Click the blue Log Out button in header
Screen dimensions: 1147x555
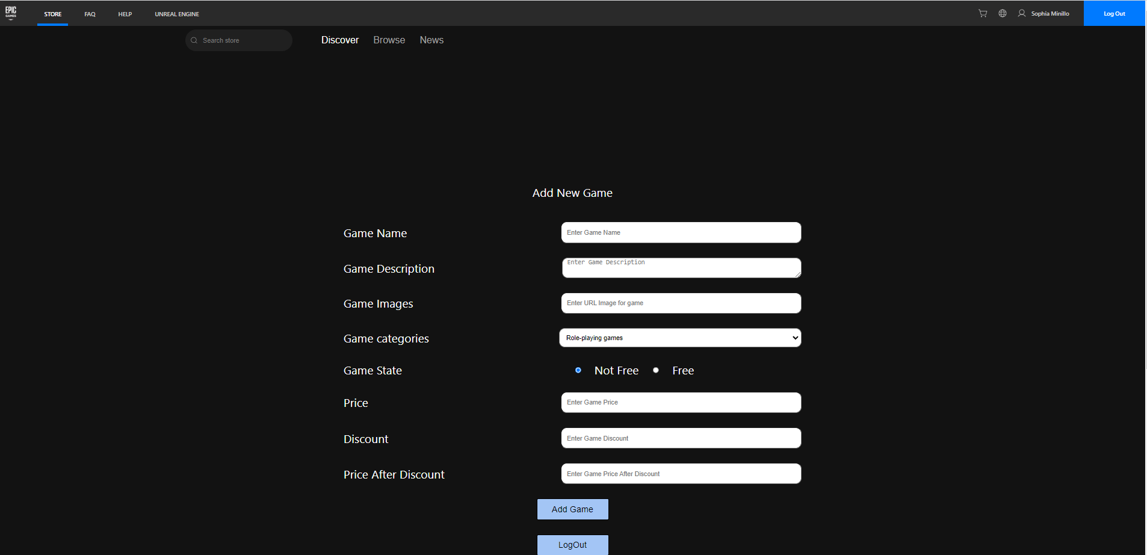[1115, 13]
